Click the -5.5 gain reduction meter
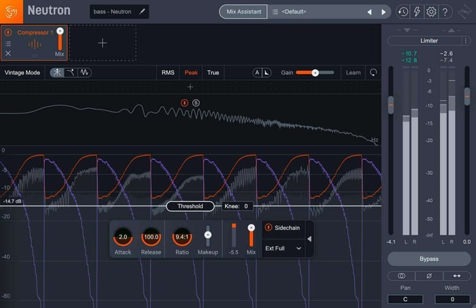This screenshot has width=476, height=308. (x=234, y=235)
